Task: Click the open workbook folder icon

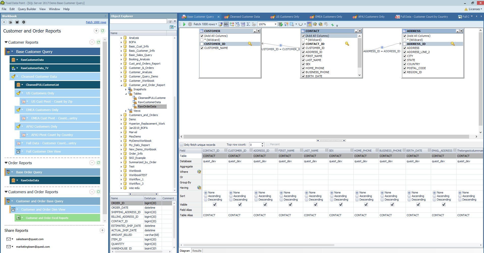Action: [x=11, y=22]
